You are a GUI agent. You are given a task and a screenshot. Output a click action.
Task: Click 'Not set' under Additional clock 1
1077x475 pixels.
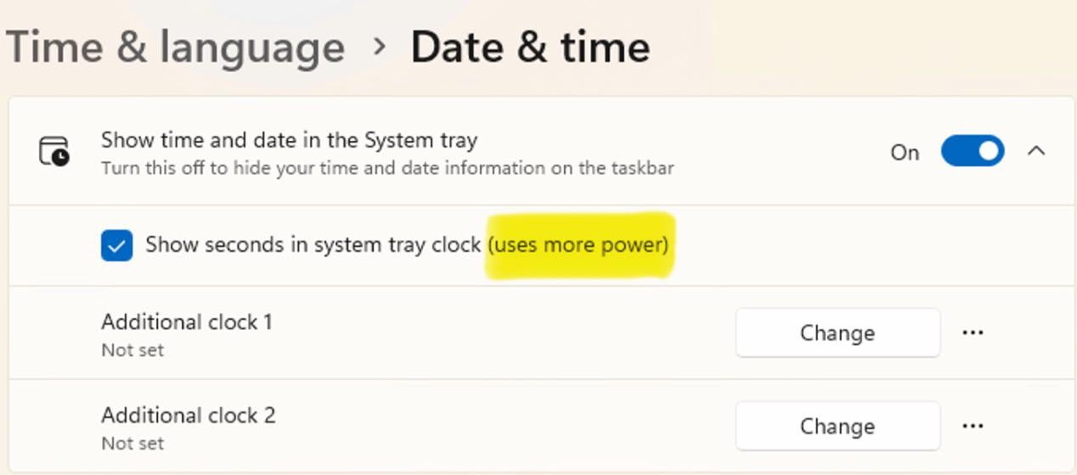coord(133,350)
